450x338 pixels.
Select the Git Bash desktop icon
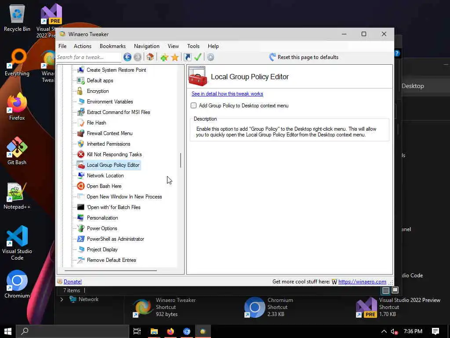[x=17, y=151]
